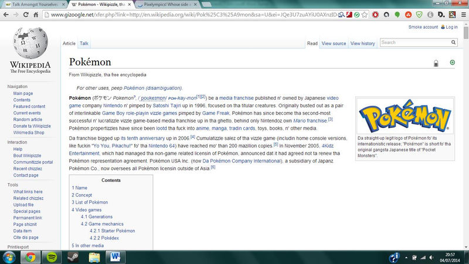Click the Wikipedia globe logo

click(30, 43)
